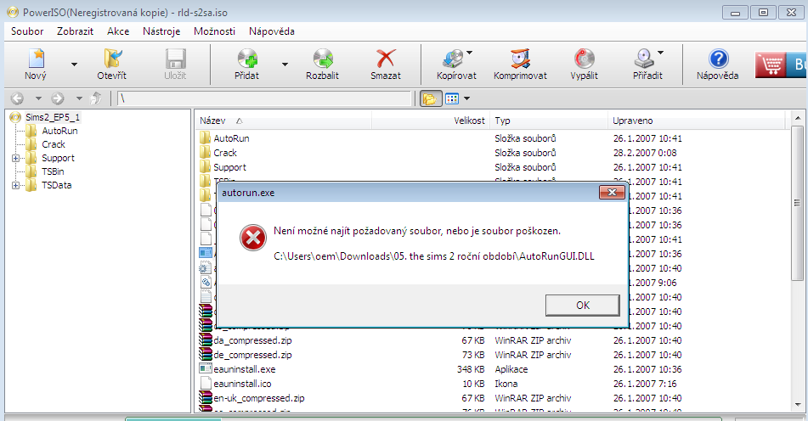Screen dimensions: 808x421
Task: Click the Komprimovat (Compress) toolbar icon
Action: [x=521, y=59]
